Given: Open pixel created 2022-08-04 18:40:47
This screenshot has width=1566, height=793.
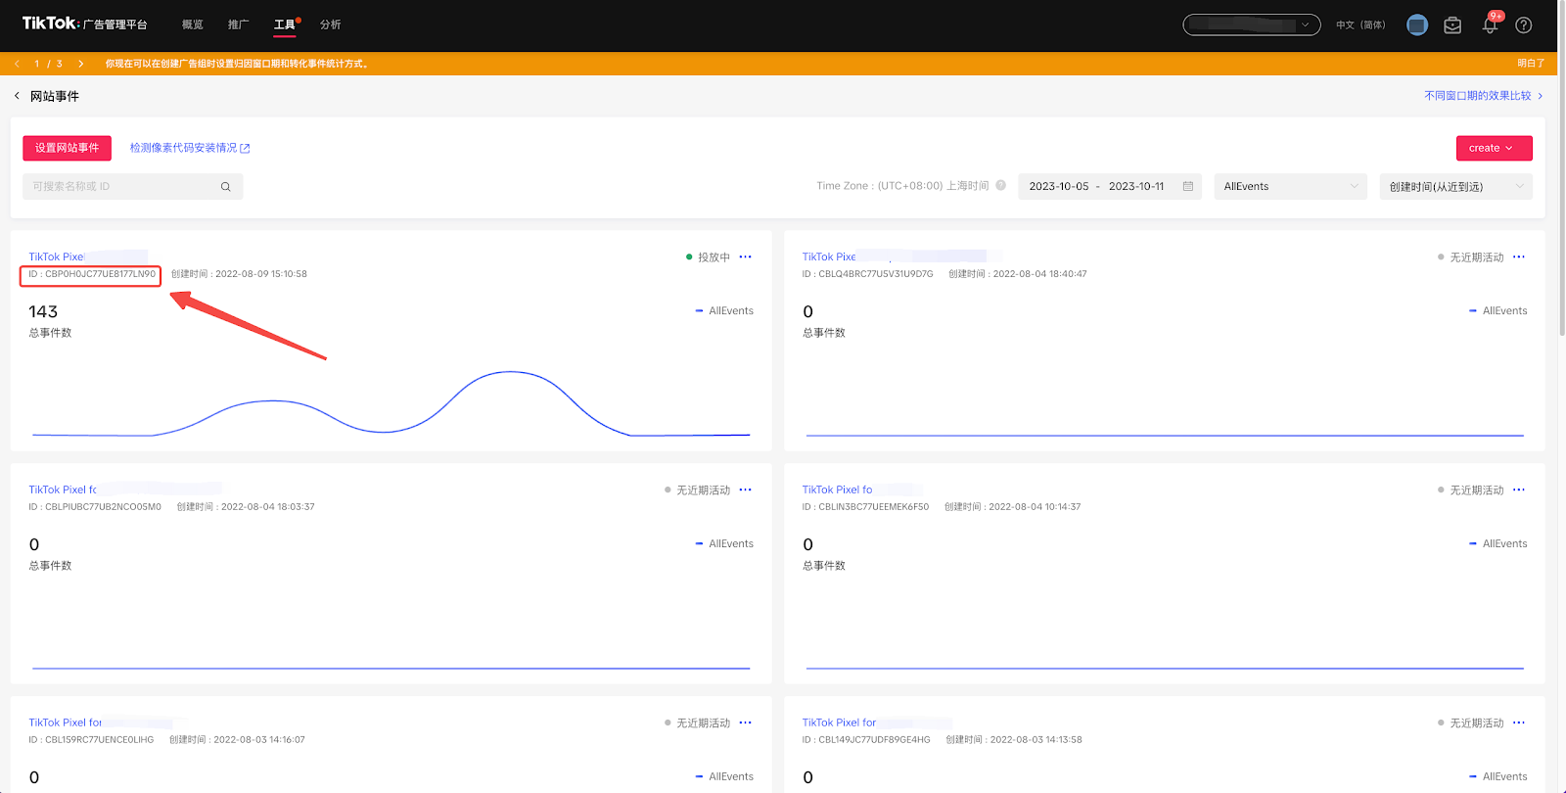Looking at the screenshot, I should 829,257.
